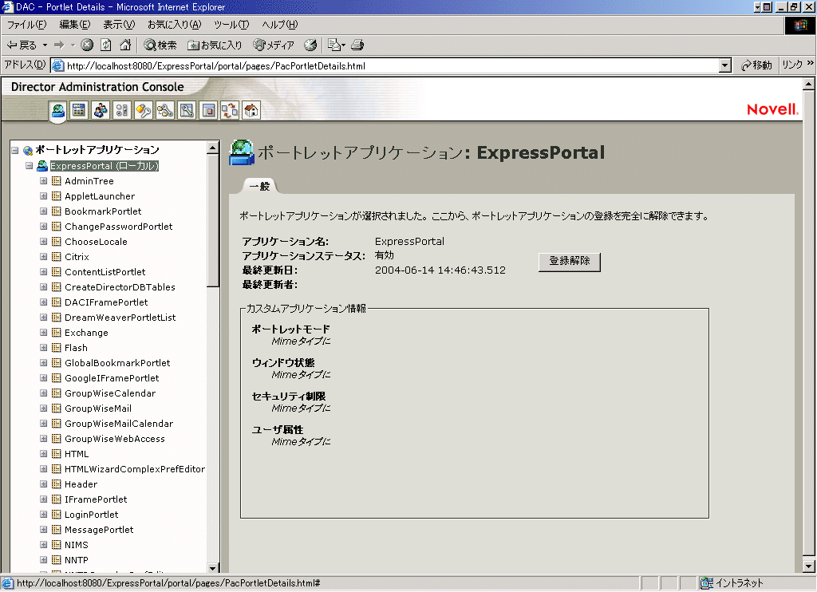This screenshot has width=817, height=592.
Task: Refresh the page with Refresh icon
Action: [x=106, y=45]
